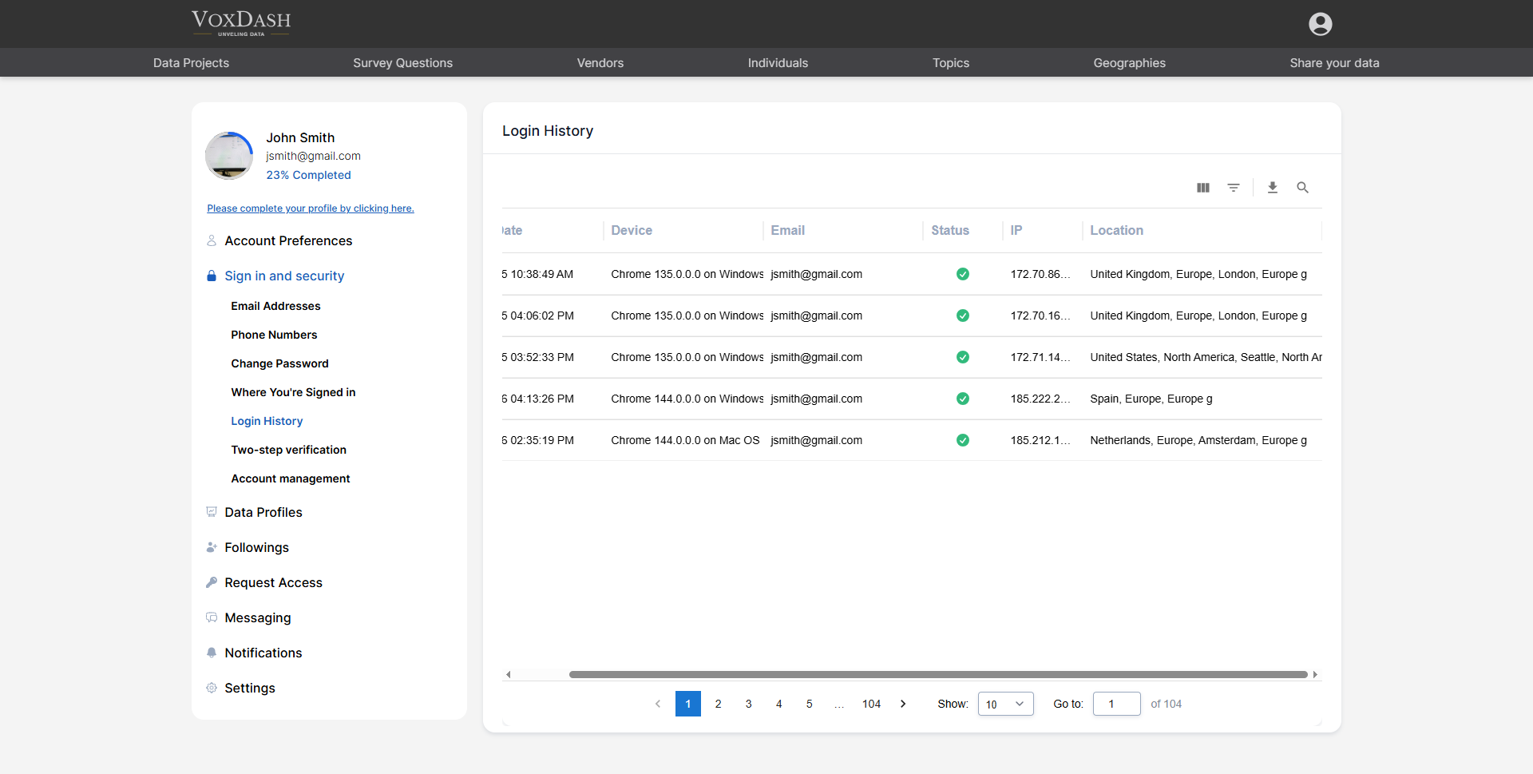
Task: Go to page 4 of login history
Action: click(778, 704)
